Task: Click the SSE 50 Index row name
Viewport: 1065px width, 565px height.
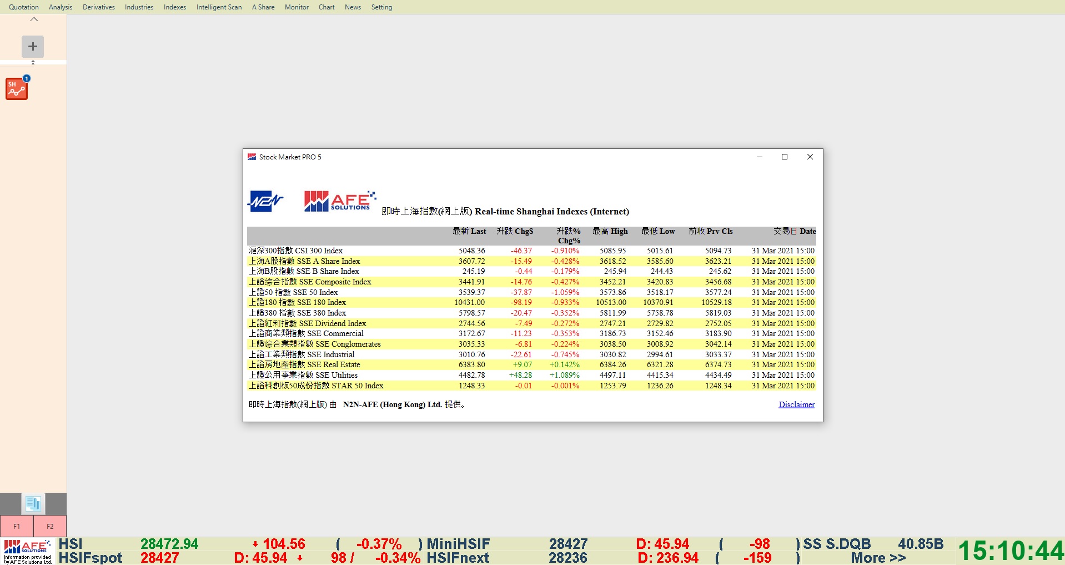Action: tap(293, 292)
